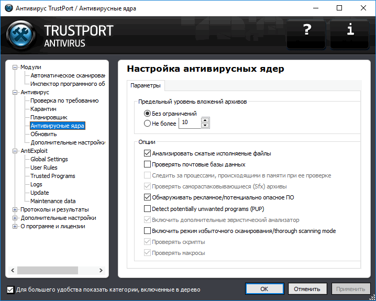Enable 'Detect potentially unwanted programs (PUP)'
This screenshot has height=301, width=376.
[147, 208]
